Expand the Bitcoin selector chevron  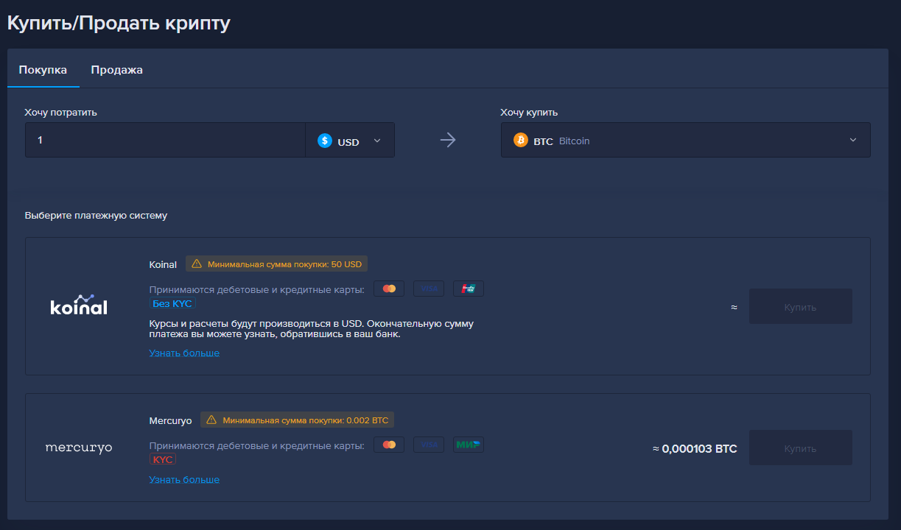tap(853, 140)
